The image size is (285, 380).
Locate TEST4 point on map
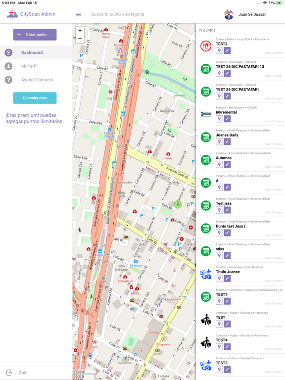coord(219,346)
